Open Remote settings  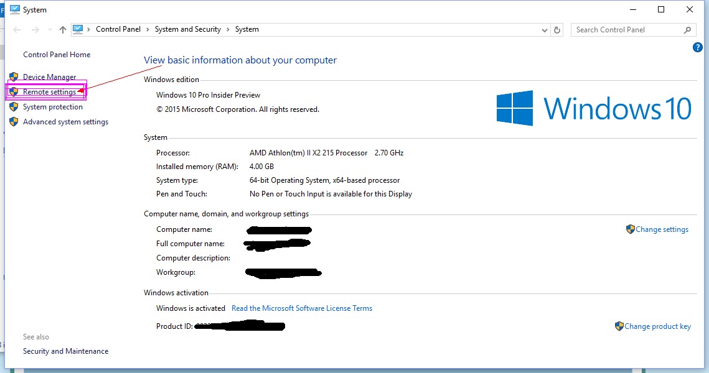49,92
